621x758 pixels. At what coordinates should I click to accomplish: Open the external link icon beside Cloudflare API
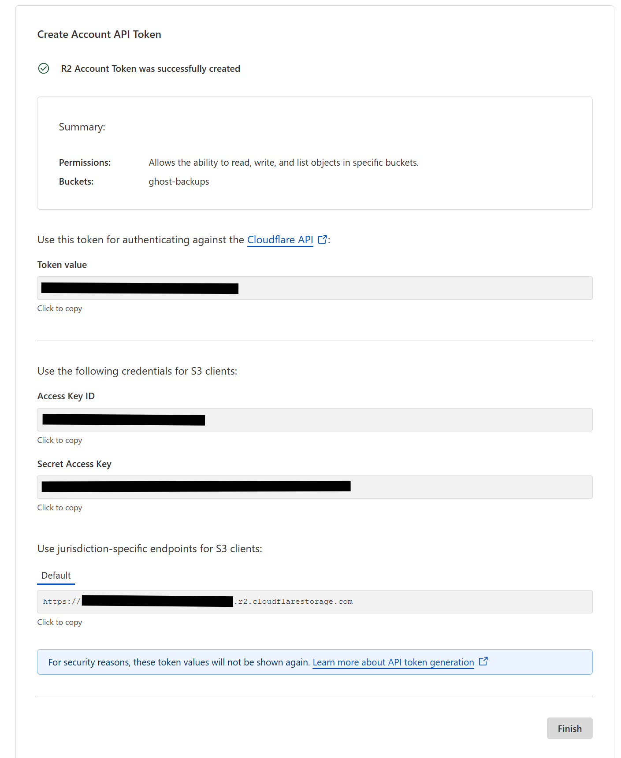pyautogui.click(x=323, y=239)
